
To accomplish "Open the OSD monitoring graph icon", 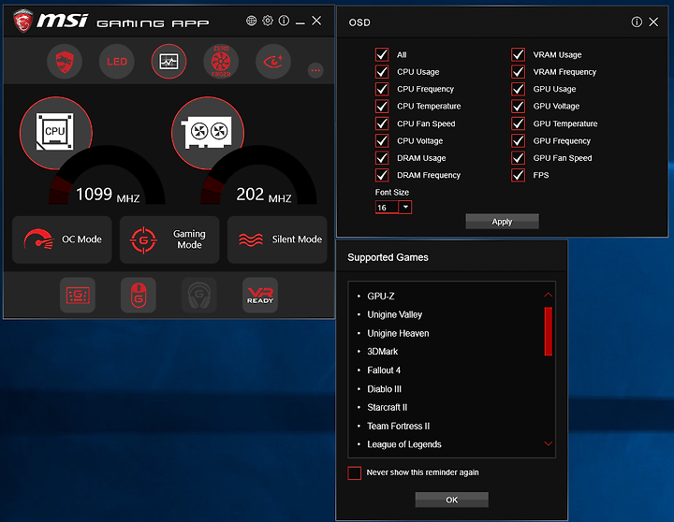I will point(168,62).
